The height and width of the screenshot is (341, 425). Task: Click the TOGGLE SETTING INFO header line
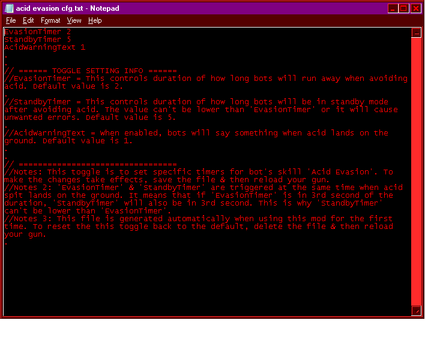pyautogui.click(x=91, y=71)
